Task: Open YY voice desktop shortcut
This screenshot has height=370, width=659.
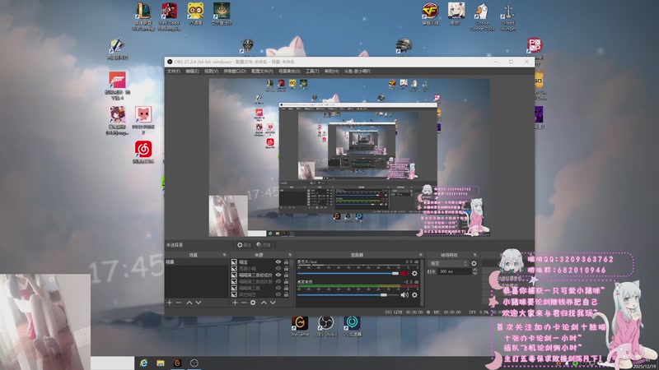Action: 195,14
